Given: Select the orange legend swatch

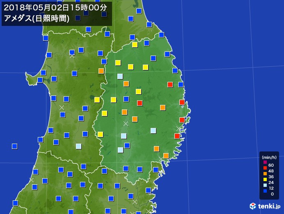Looking at the screenshot, I should point(265,174).
